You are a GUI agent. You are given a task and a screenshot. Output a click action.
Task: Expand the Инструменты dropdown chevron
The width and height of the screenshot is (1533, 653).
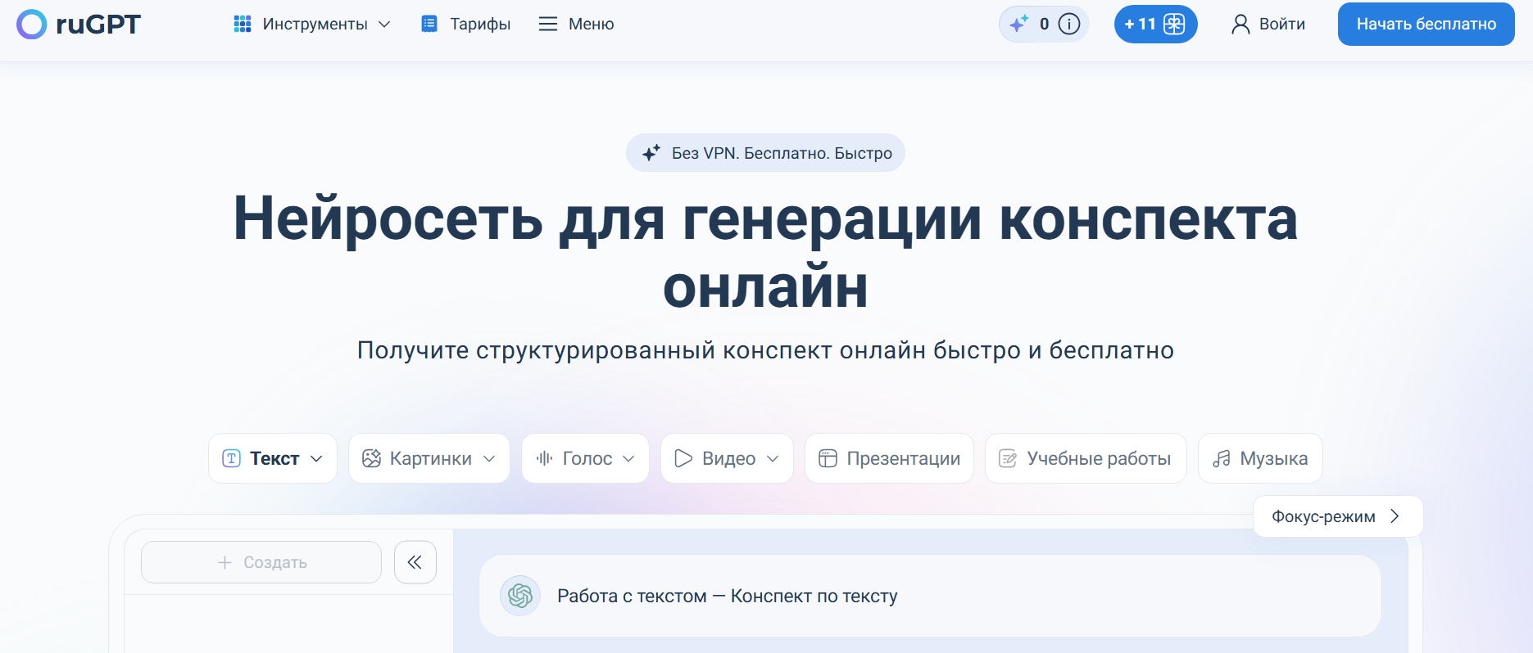[x=384, y=25]
